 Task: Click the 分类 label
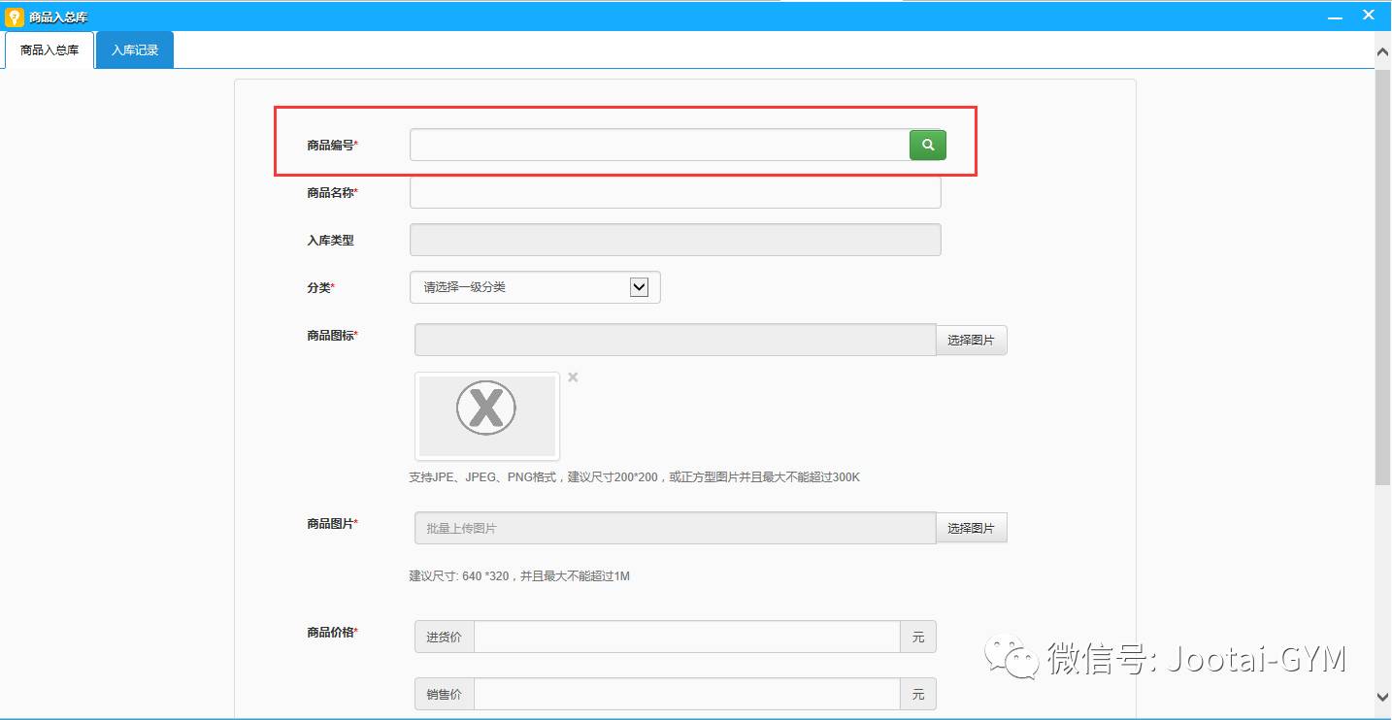tap(320, 287)
